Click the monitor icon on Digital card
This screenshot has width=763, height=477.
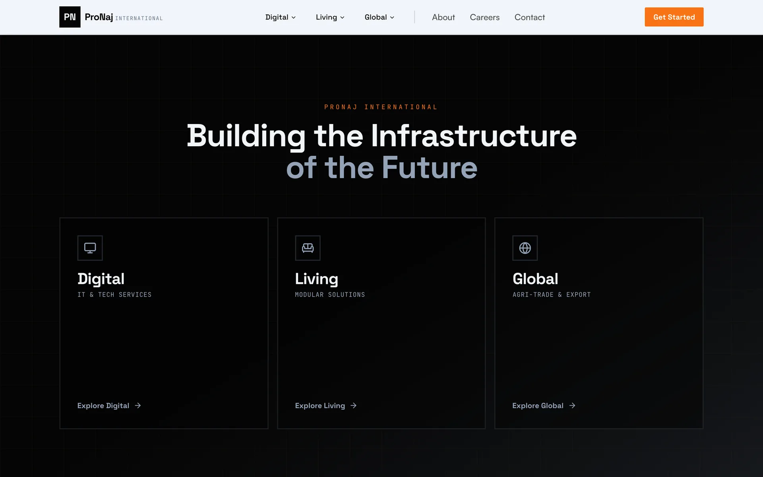tap(90, 248)
